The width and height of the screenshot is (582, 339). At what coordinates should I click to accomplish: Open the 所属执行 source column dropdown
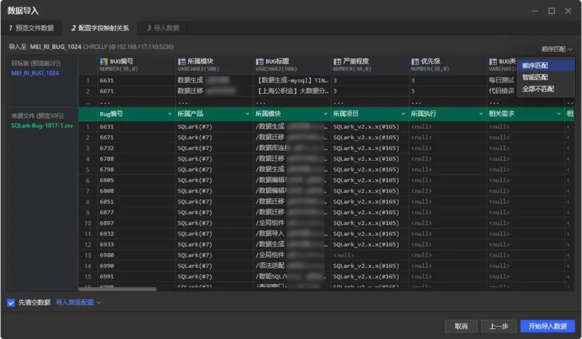pyautogui.click(x=481, y=114)
